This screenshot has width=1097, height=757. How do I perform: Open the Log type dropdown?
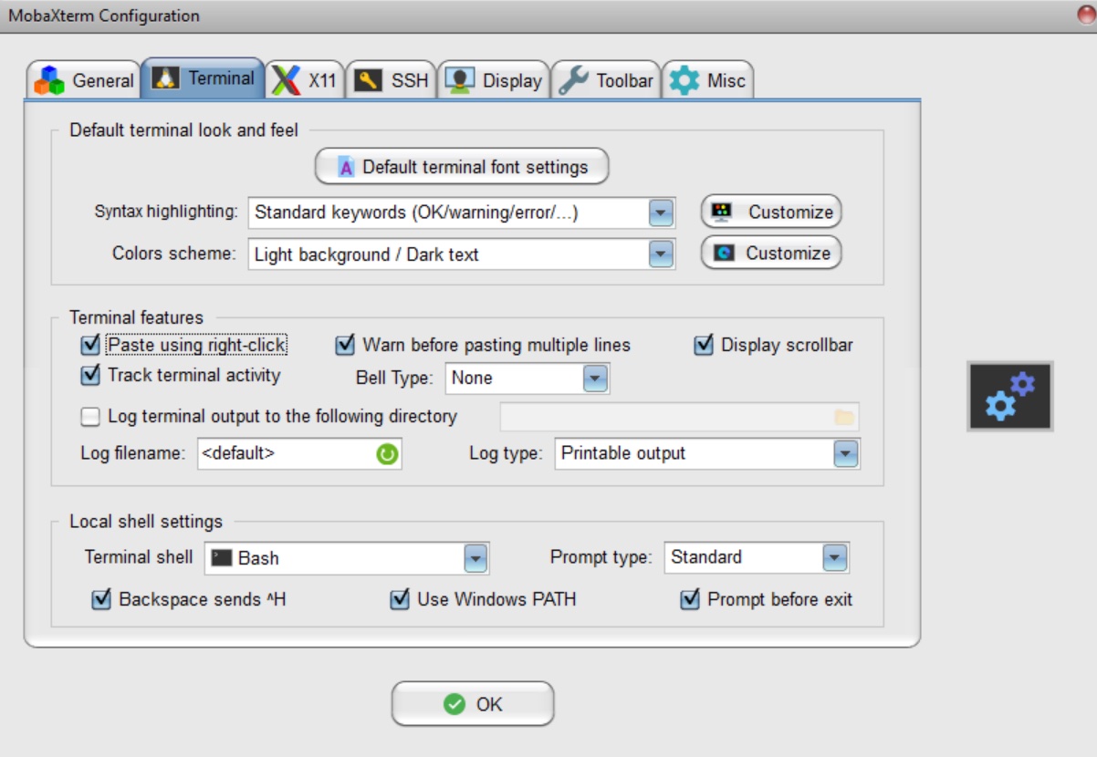point(846,453)
